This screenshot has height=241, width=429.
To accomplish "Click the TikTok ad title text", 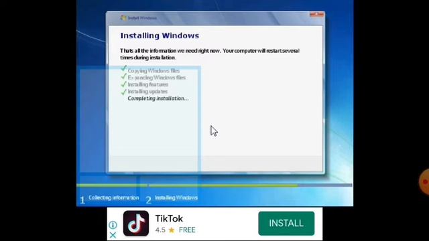I will click(169, 219).
